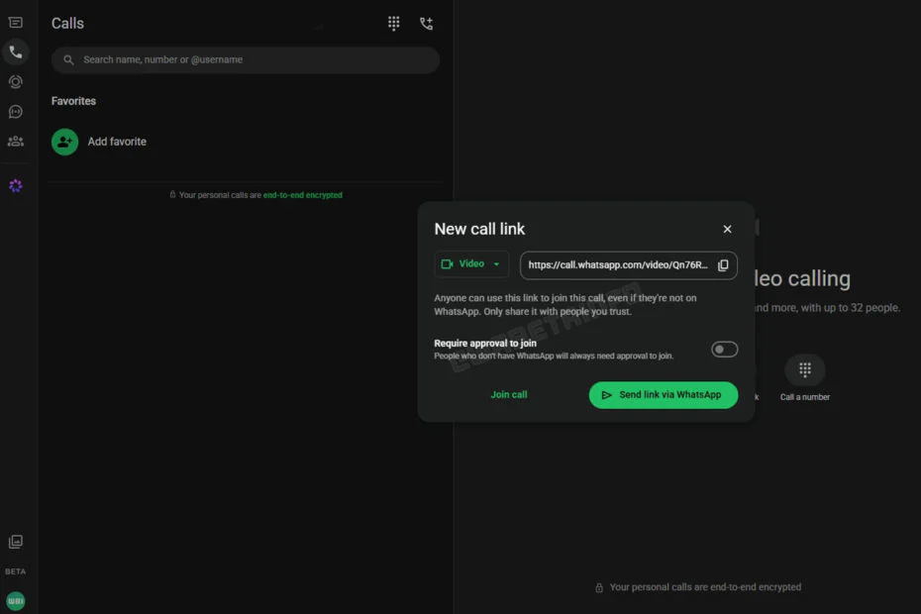Click the Favorites heading
The width and height of the screenshot is (921, 614).
click(x=73, y=101)
